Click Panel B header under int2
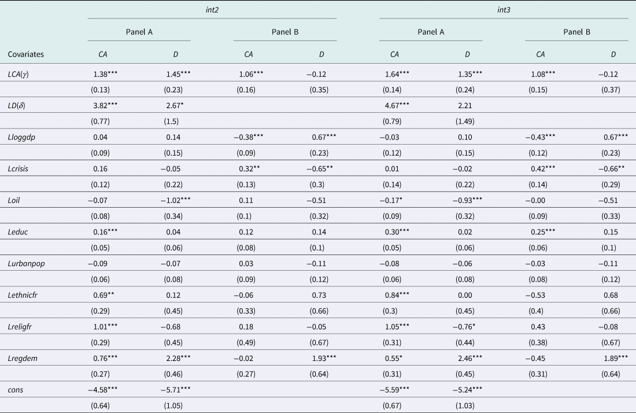This screenshot has height=413, width=636. pyautogui.click(x=285, y=32)
